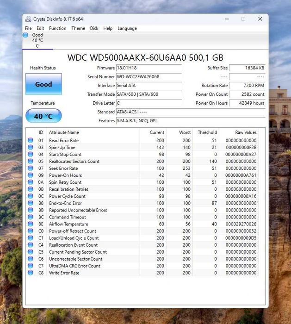Click the status orb for Airflow Temperature

click(31, 224)
